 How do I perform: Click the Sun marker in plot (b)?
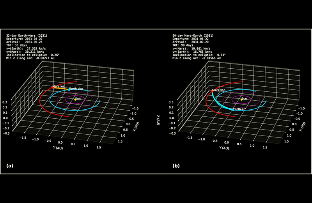(x=241, y=100)
